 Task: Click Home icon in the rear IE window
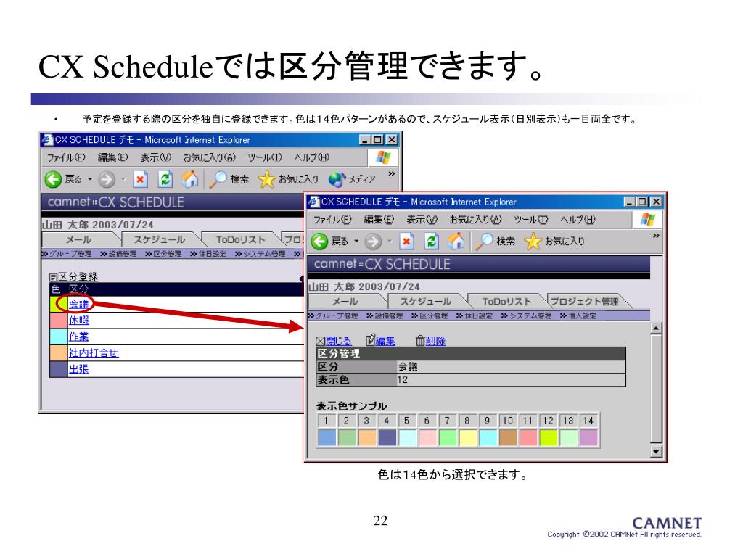189,178
